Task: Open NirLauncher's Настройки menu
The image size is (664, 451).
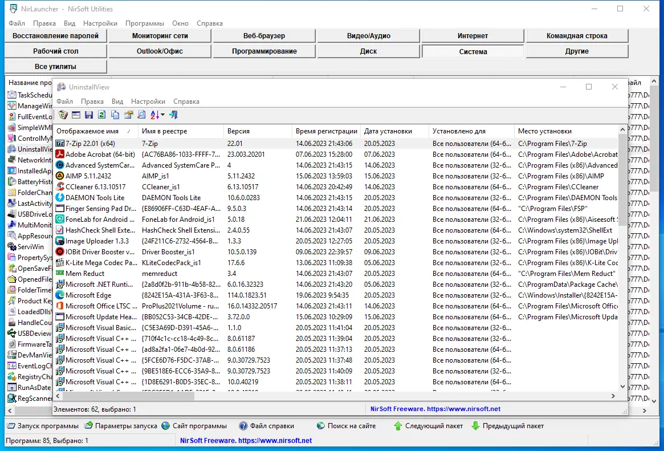Action: point(100,23)
